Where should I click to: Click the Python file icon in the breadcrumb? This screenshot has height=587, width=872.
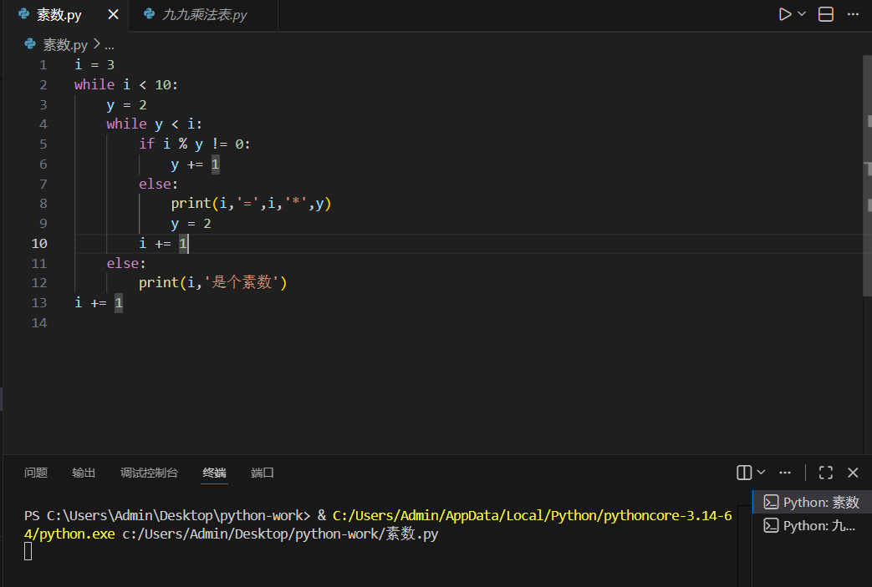point(31,44)
